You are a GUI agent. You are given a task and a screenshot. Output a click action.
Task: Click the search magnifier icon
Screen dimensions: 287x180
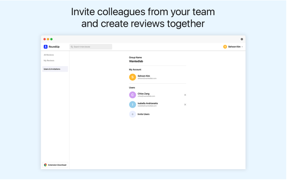72,47
